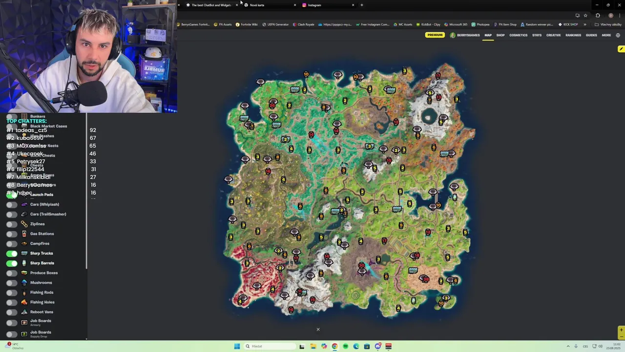625x352 pixels.
Task: Open File Explorer from the taskbar
Action: [313, 346]
